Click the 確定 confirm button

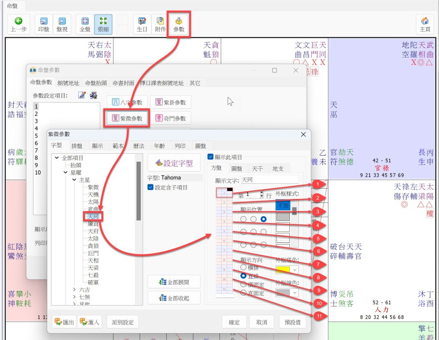(234, 322)
